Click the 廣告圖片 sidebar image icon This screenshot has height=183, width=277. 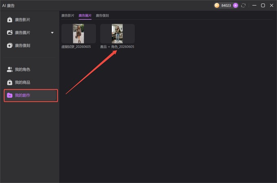click(x=9, y=33)
